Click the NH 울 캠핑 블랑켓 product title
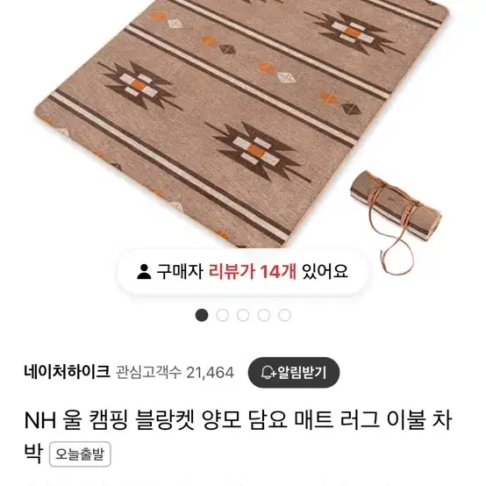 point(238,435)
